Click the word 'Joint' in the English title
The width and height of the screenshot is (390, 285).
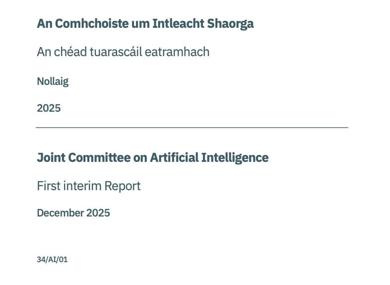pyautogui.click(x=51, y=157)
